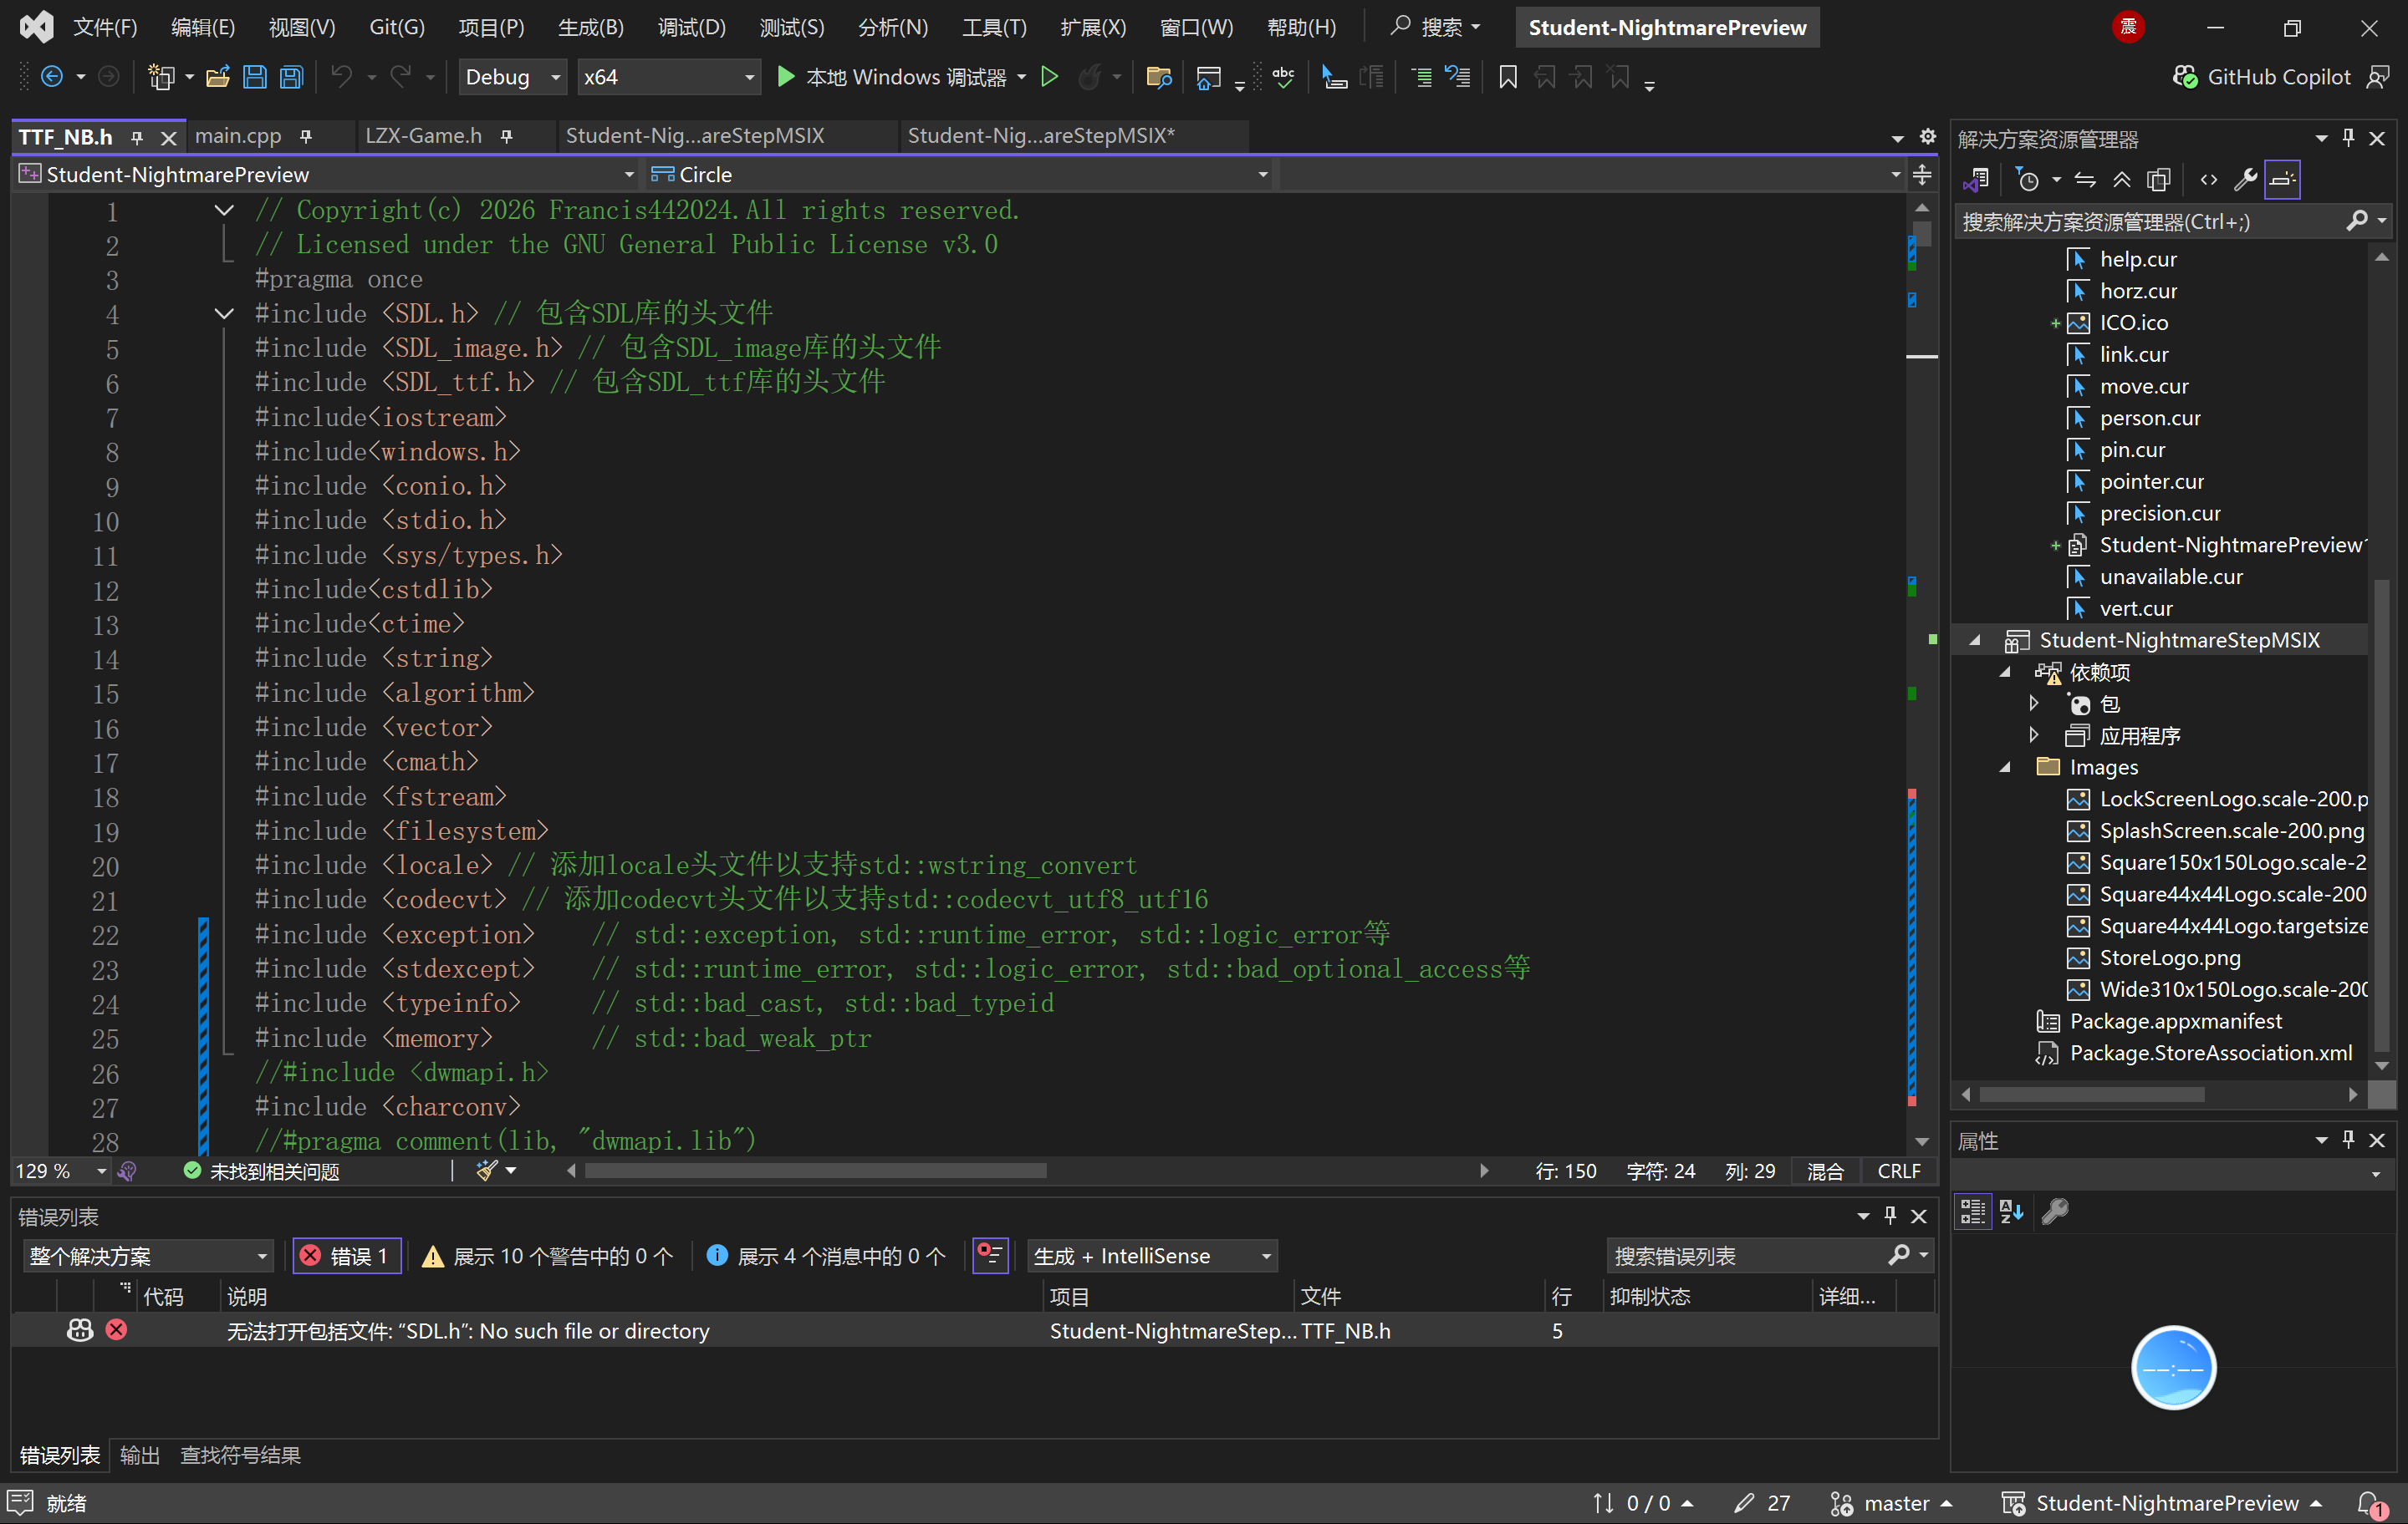Viewport: 2408px width, 1524px height.
Task: Switch to the main.cpp tab
Action: point(238,136)
